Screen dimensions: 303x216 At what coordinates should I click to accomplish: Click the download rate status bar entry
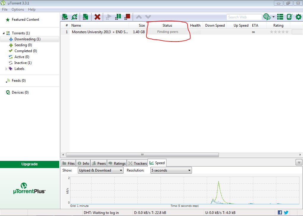[150, 213]
